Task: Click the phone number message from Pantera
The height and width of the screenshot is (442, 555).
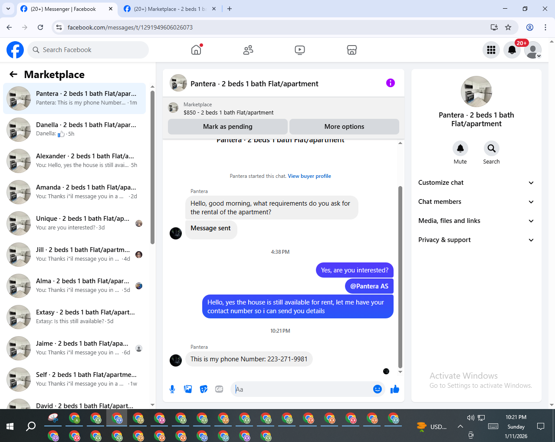Action: (x=249, y=359)
